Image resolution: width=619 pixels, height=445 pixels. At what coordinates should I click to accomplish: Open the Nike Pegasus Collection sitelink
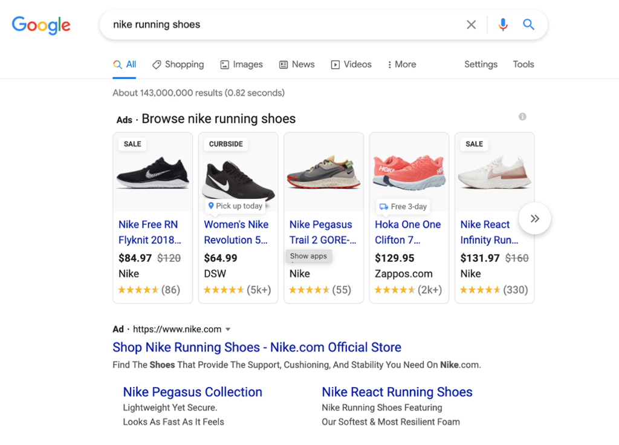[193, 392]
